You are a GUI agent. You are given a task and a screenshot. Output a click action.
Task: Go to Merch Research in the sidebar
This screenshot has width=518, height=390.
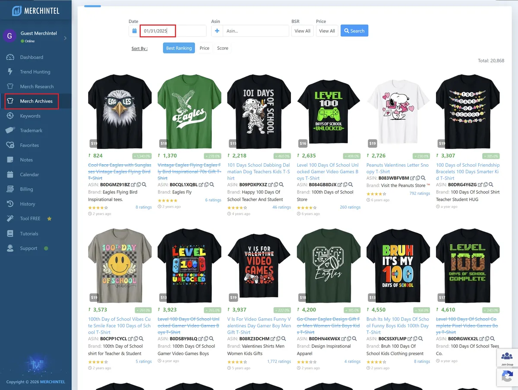point(37,86)
